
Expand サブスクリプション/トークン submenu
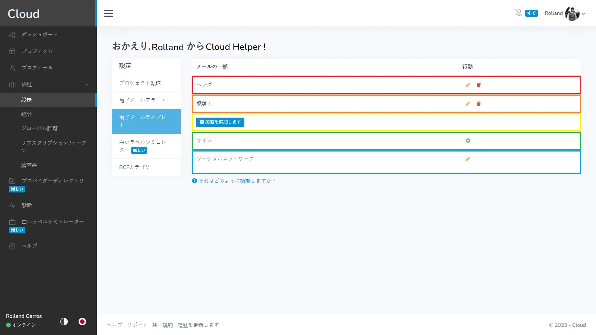click(x=54, y=146)
